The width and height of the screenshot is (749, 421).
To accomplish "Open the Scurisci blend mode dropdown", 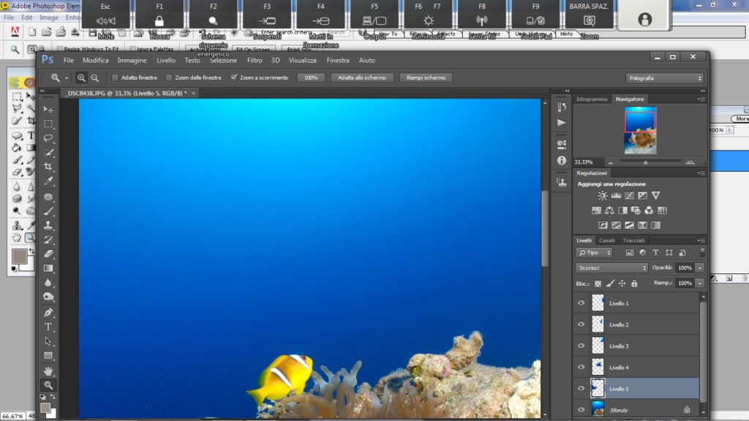I will [611, 268].
